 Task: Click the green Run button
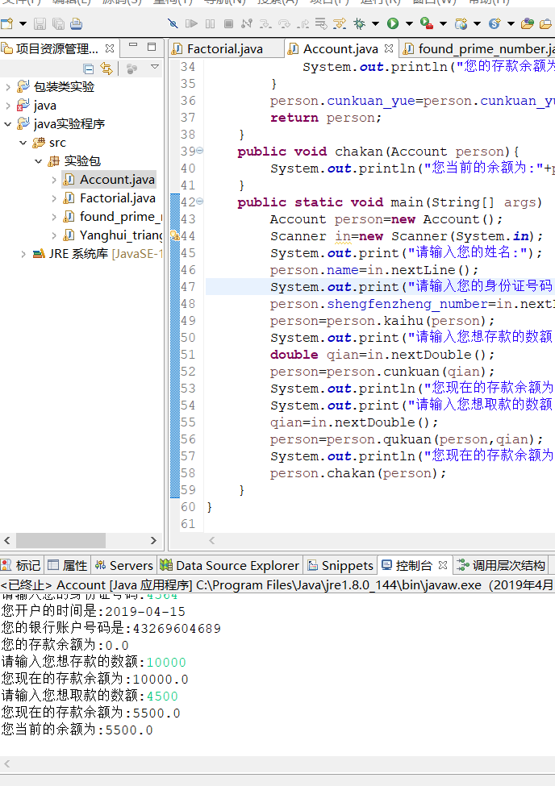(x=393, y=23)
